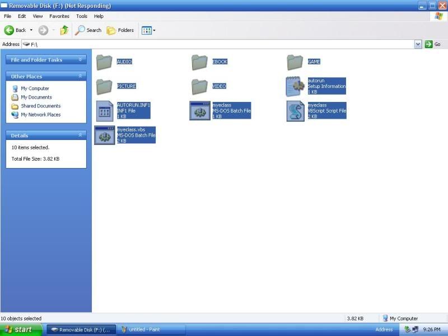Expand the Address bar dropdown arrow

(x=418, y=44)
